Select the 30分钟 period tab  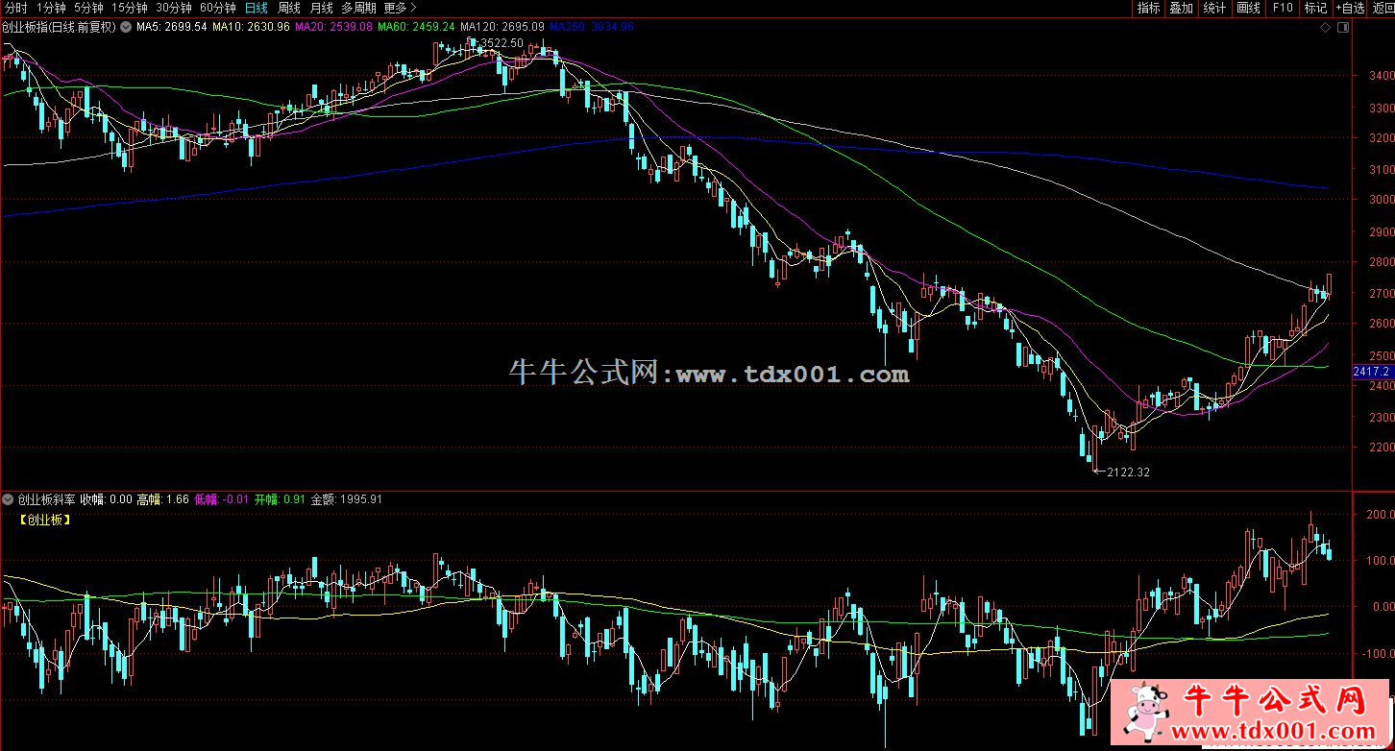(x=174, y=8)
